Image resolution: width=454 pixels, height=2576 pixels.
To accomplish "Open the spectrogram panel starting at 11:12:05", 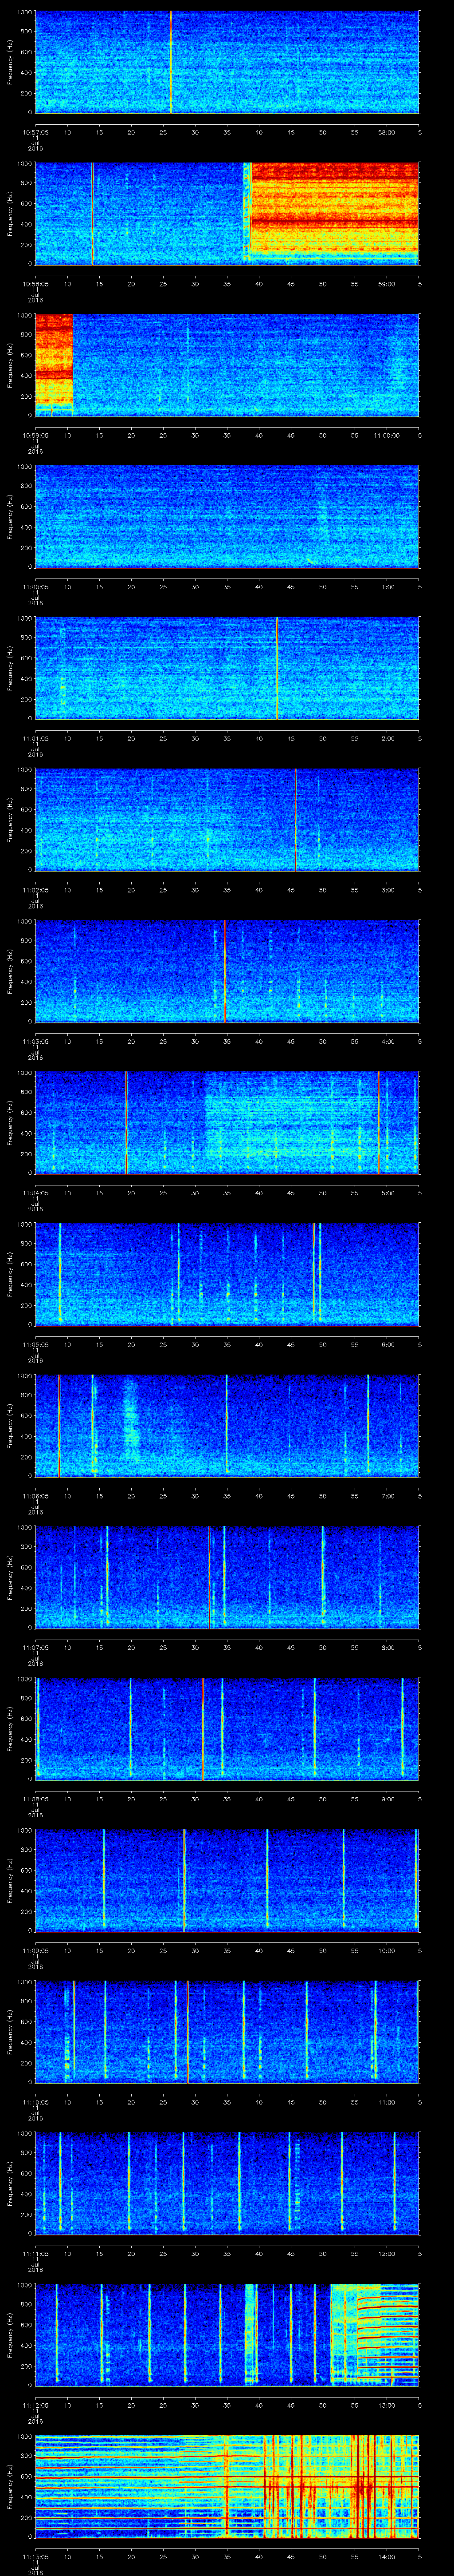I will pos(227,2335).
